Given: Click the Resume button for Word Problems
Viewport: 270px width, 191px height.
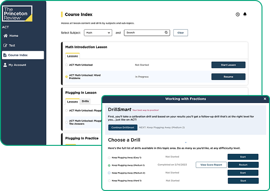Looking at the screenshot, I should coord(229,77).
